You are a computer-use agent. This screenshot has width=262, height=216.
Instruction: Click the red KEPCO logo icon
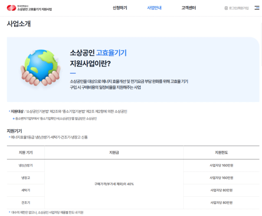(x=11, y=8)
